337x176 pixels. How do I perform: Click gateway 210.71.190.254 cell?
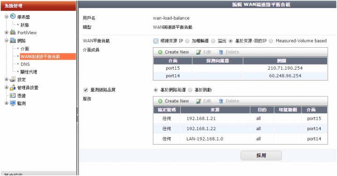click(x=285, y=68)
